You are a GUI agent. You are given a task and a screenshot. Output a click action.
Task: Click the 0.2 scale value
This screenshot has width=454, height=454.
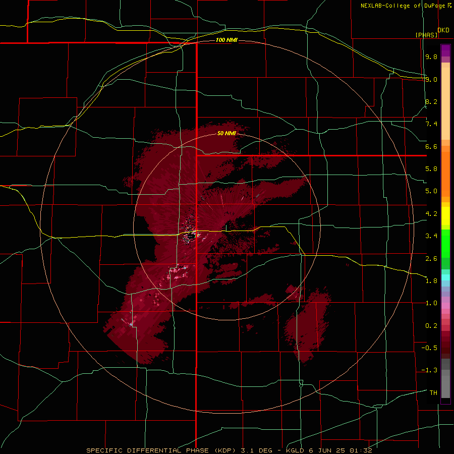[431, 326]
